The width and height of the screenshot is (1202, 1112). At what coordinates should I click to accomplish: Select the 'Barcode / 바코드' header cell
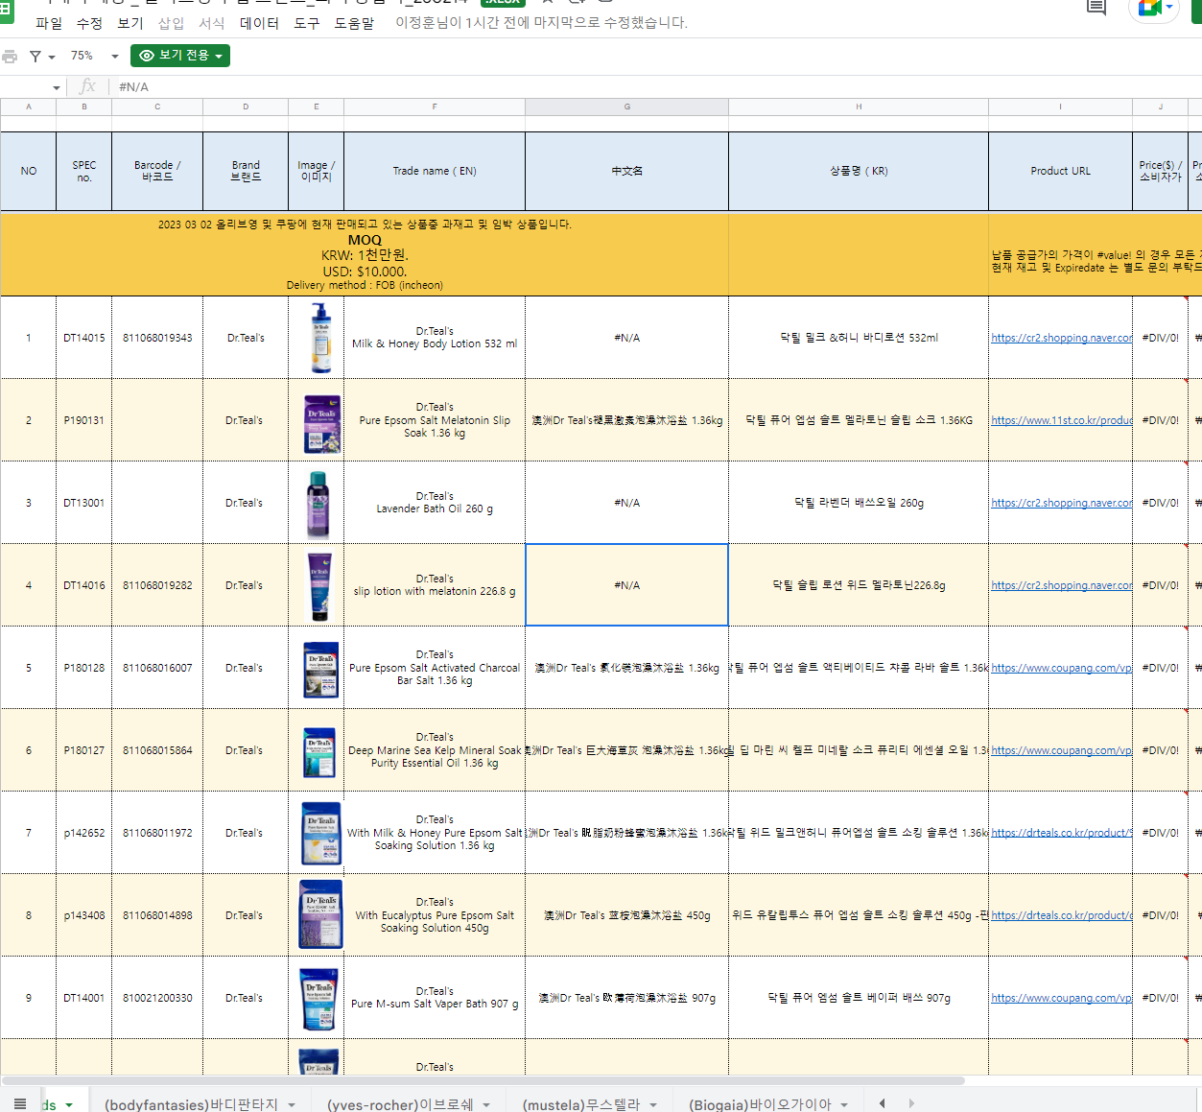point(157,172)
